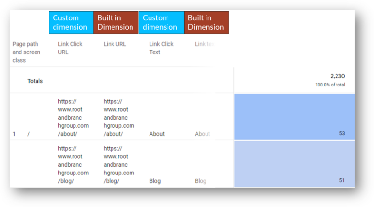
Task: Select the Link Click Text column header
Action: 161,48
